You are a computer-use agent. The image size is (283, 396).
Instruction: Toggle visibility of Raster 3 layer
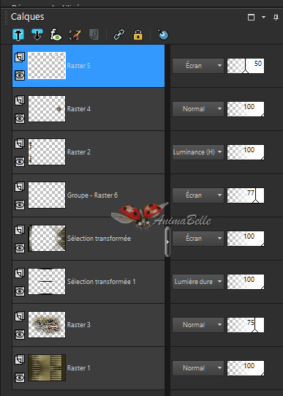click(x=20, y=335)
